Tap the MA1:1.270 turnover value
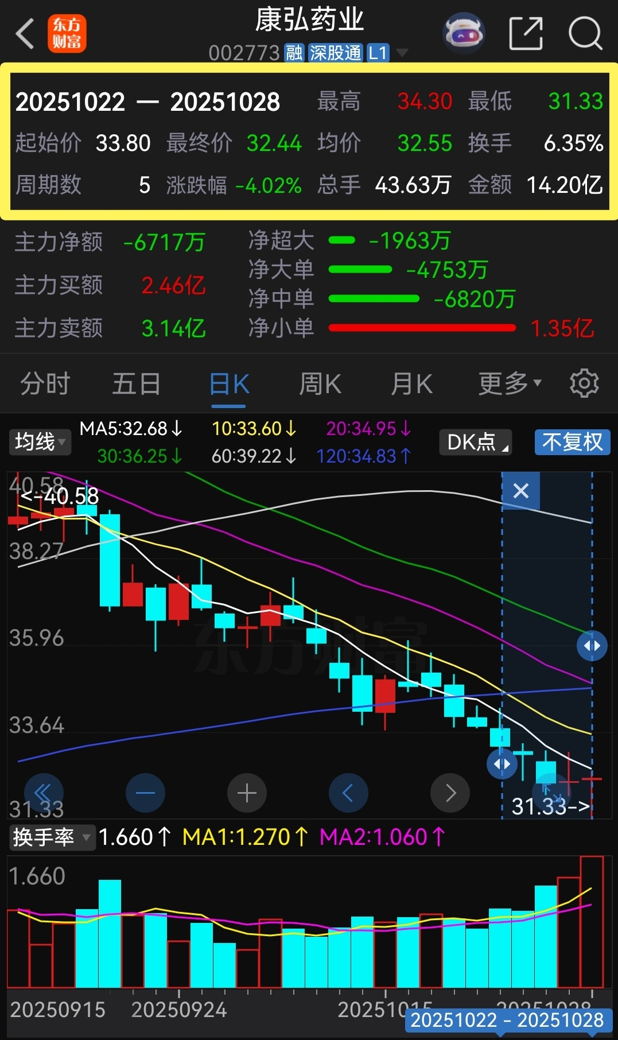The height and width of the screenshot is (1040, 618). [245, 837]
